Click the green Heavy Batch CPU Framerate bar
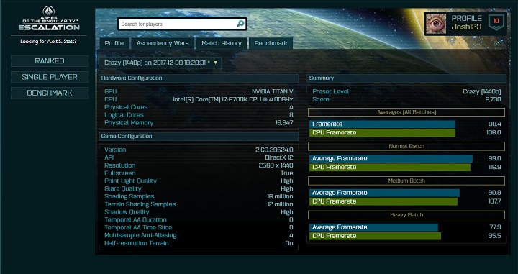Screen dimensions: 518x274 coord(375,236)
